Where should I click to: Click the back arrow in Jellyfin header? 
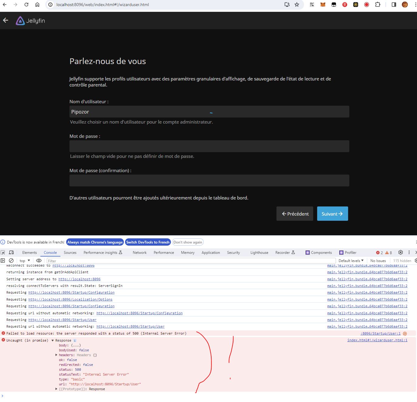pos(5,20)
